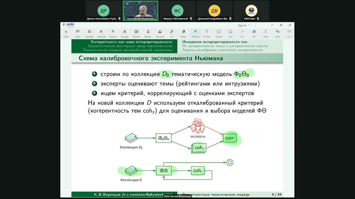Open Константин Воронцов's video tile
355x199 pixels.
[140, 11]
